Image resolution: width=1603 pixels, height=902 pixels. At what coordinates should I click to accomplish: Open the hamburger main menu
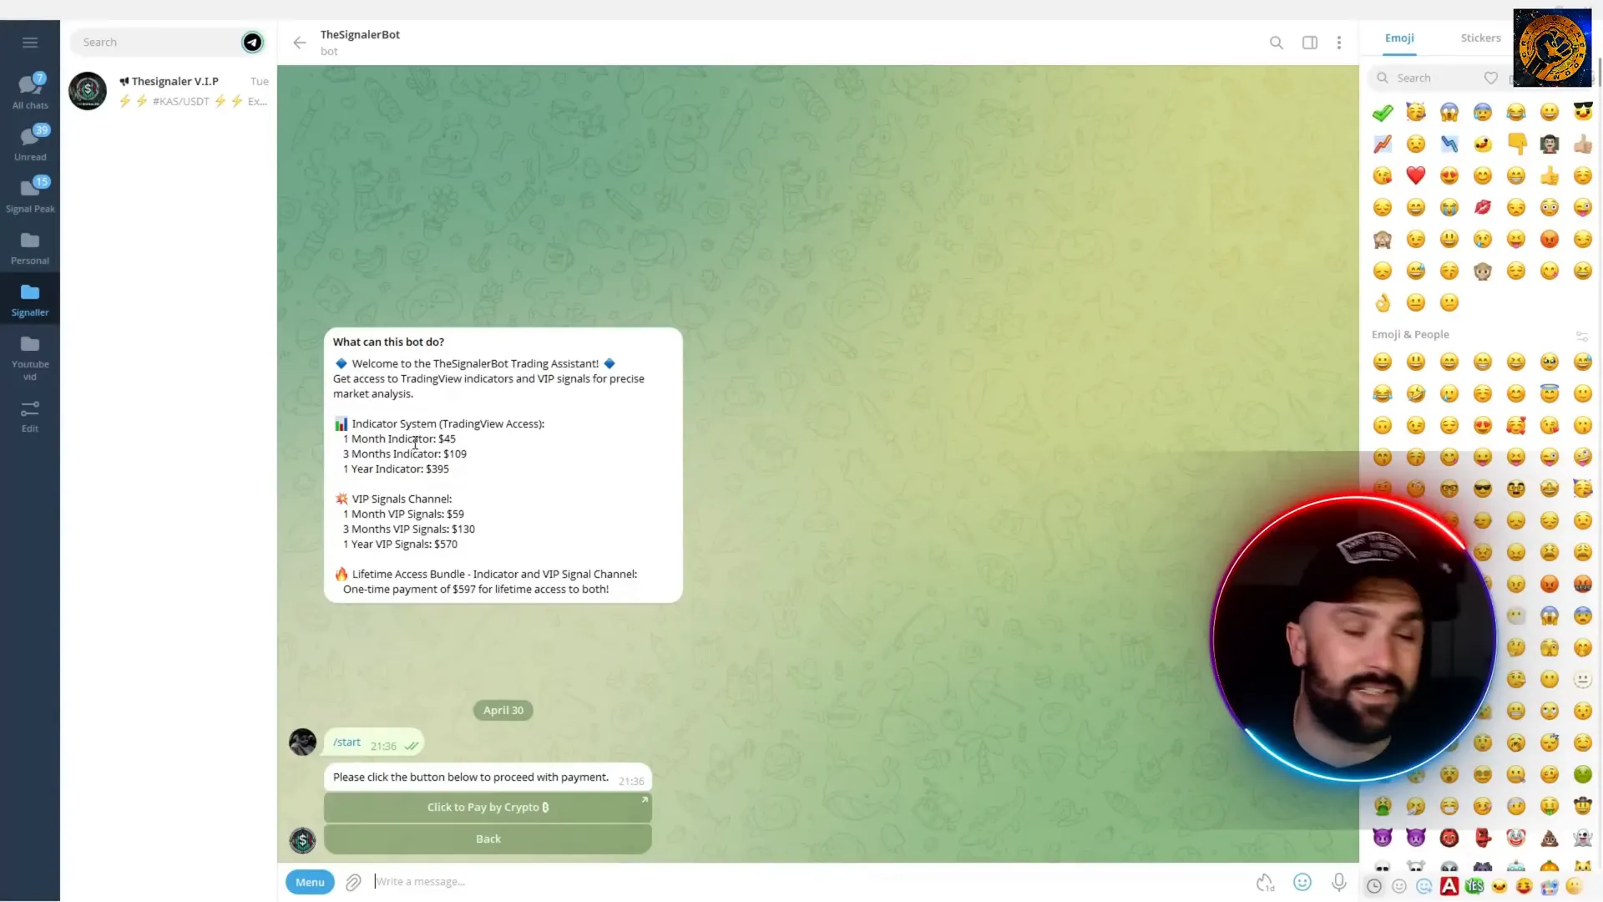[30, 43]
